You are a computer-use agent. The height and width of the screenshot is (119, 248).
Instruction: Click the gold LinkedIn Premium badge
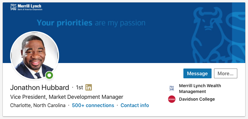pos(88,87)
